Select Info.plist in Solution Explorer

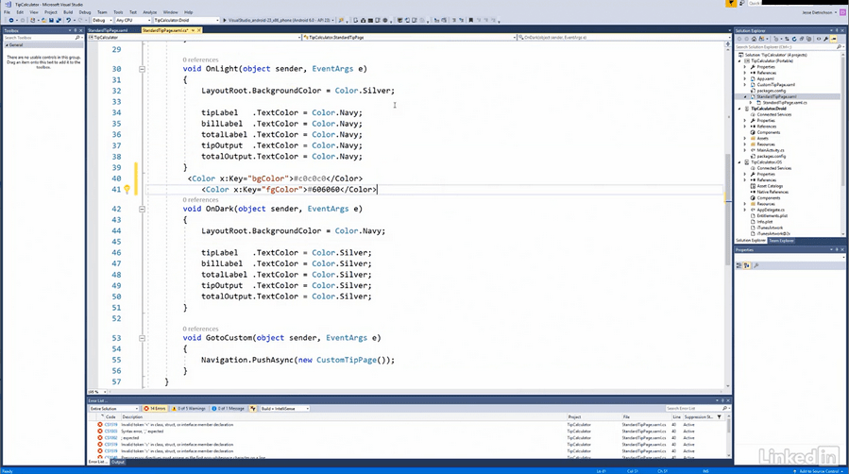coord(765,222)
